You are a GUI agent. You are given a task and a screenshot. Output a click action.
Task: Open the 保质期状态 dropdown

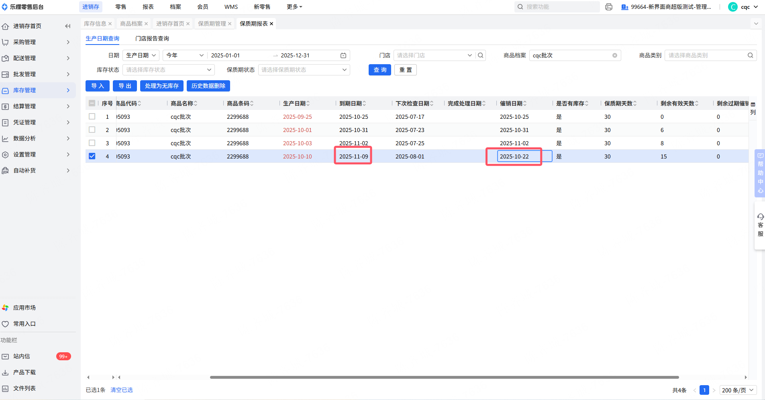pos(304,70)
